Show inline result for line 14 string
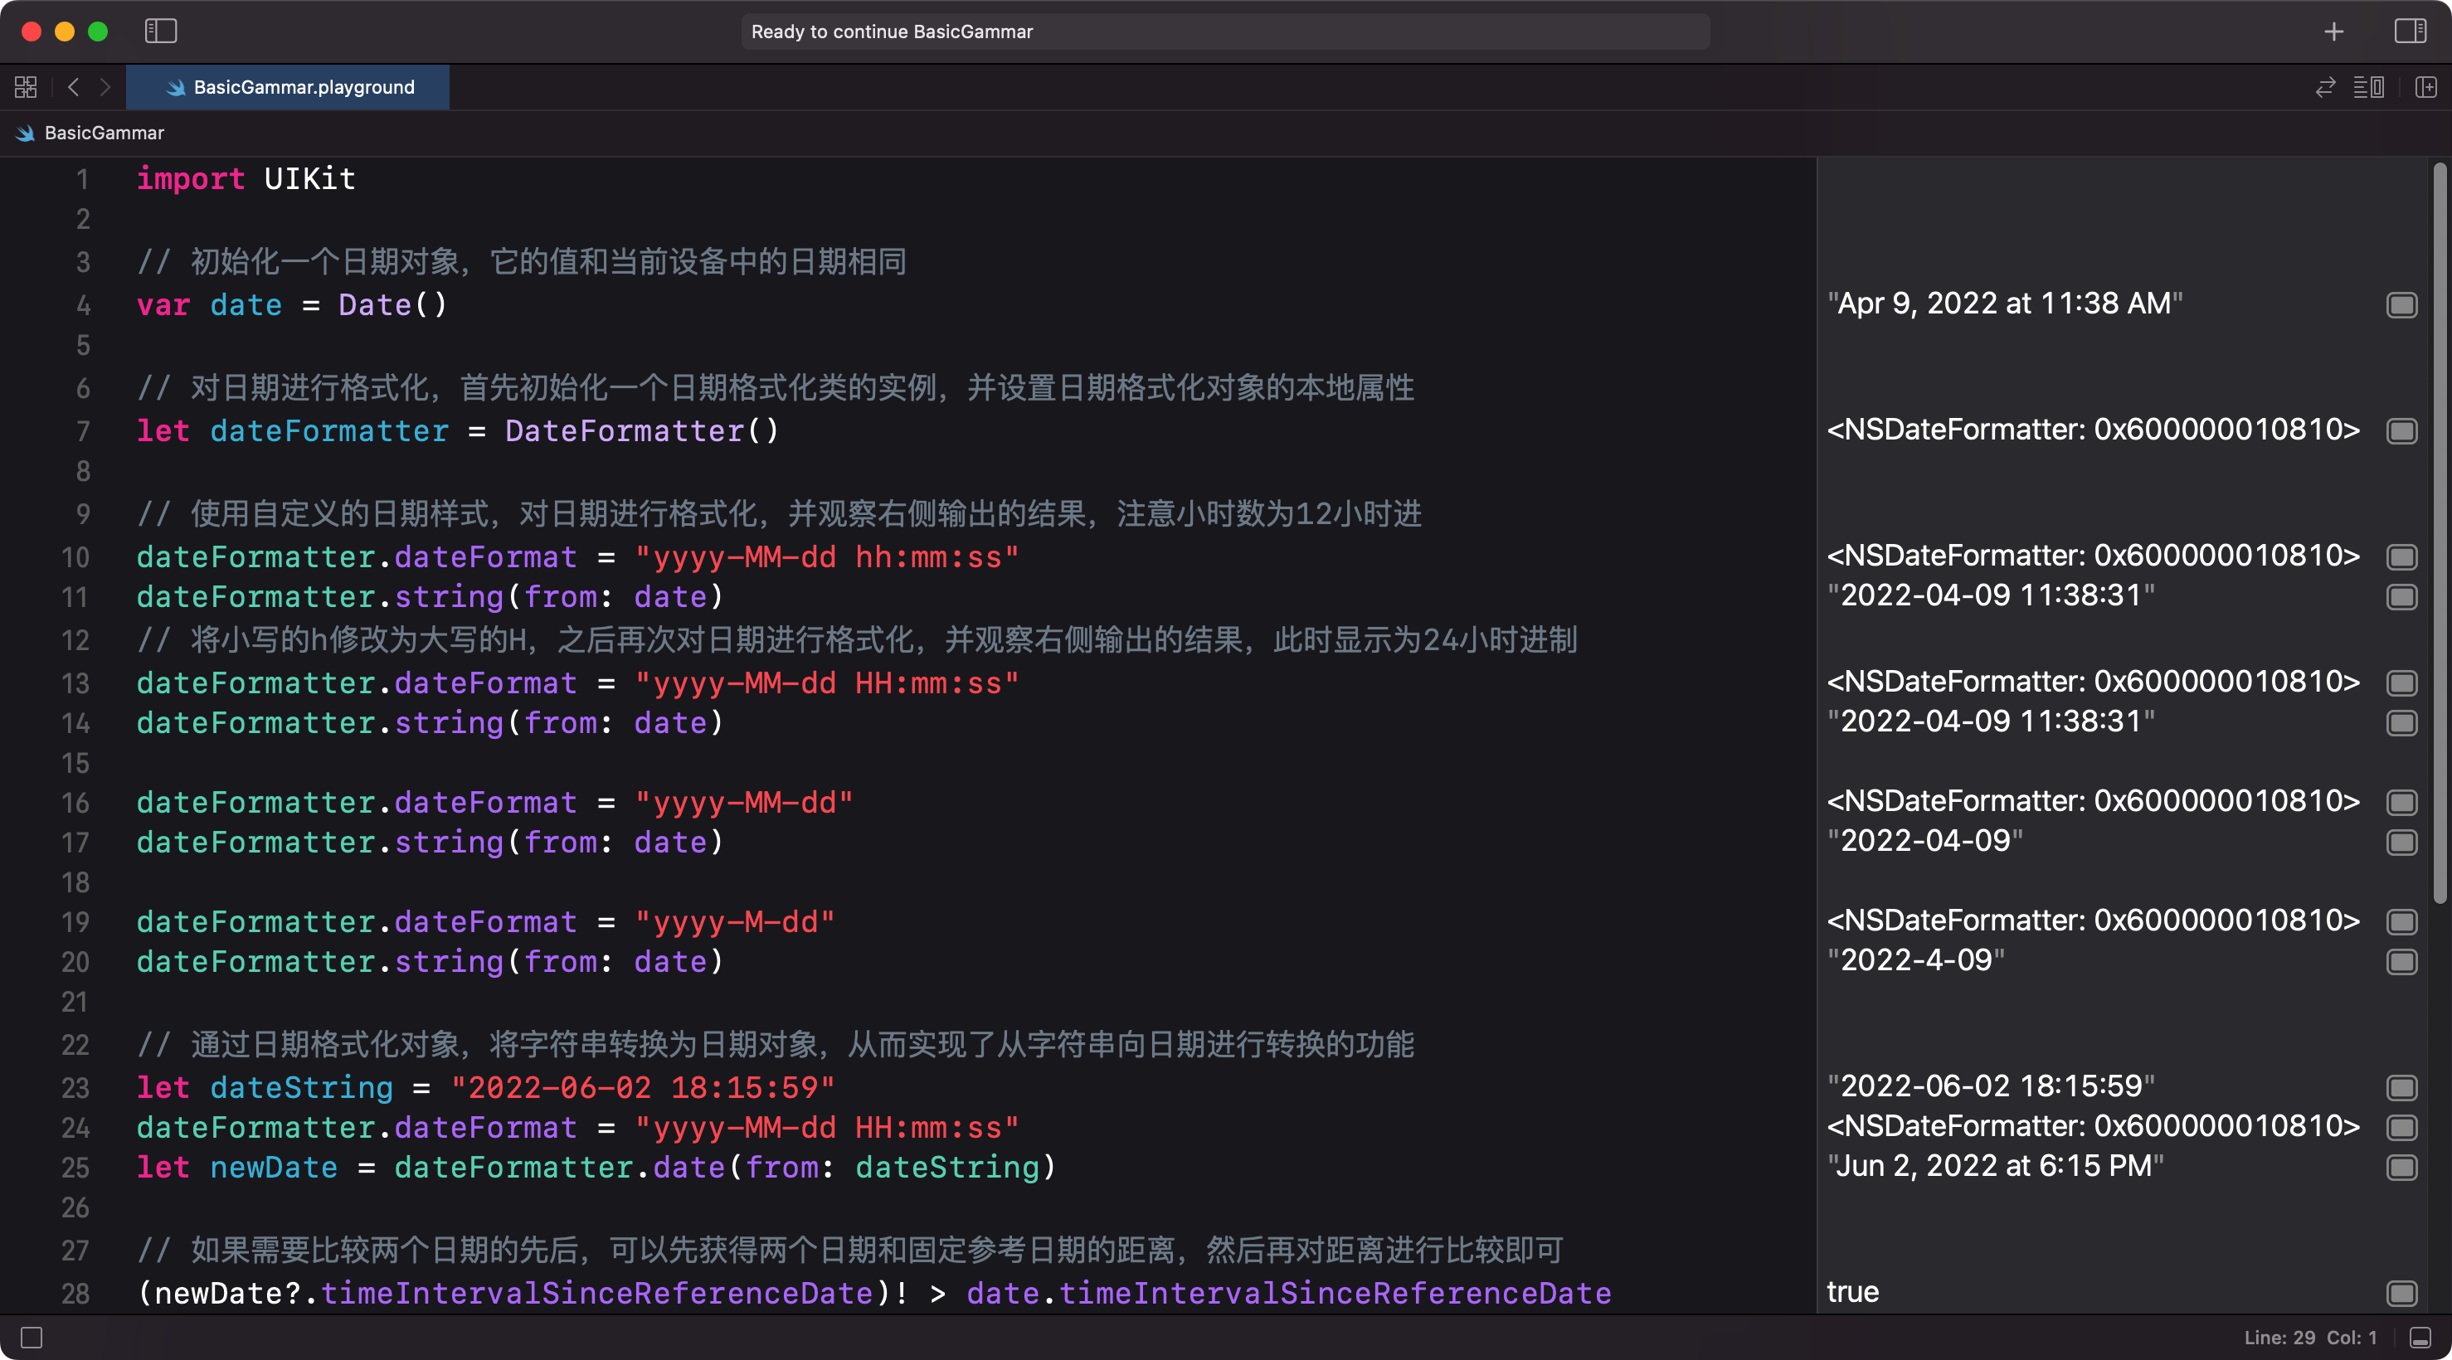The width and height of the screenshot is (2452, 1360). [x=2401, y=723]
